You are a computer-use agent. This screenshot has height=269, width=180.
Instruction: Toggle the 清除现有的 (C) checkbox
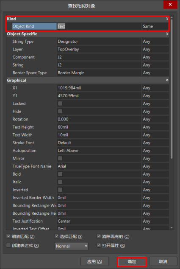coord(99,236)
